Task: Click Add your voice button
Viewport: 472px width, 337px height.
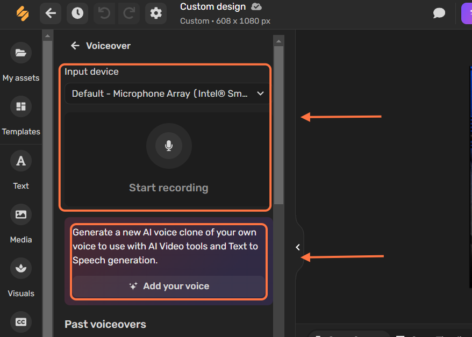Action: (169, 286)
